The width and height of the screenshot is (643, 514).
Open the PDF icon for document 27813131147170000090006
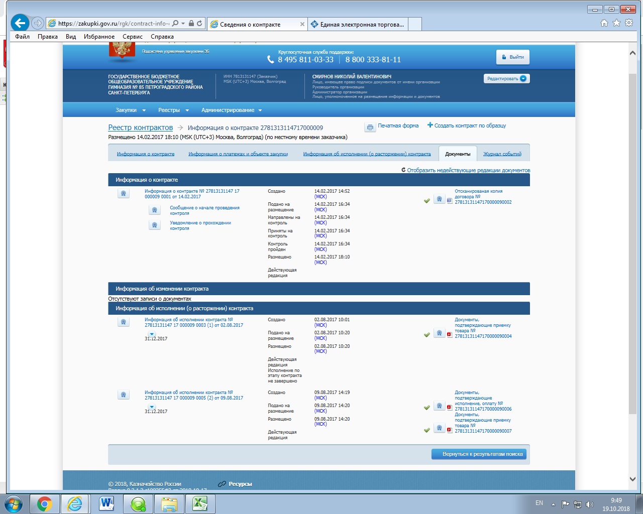(450, 407)
